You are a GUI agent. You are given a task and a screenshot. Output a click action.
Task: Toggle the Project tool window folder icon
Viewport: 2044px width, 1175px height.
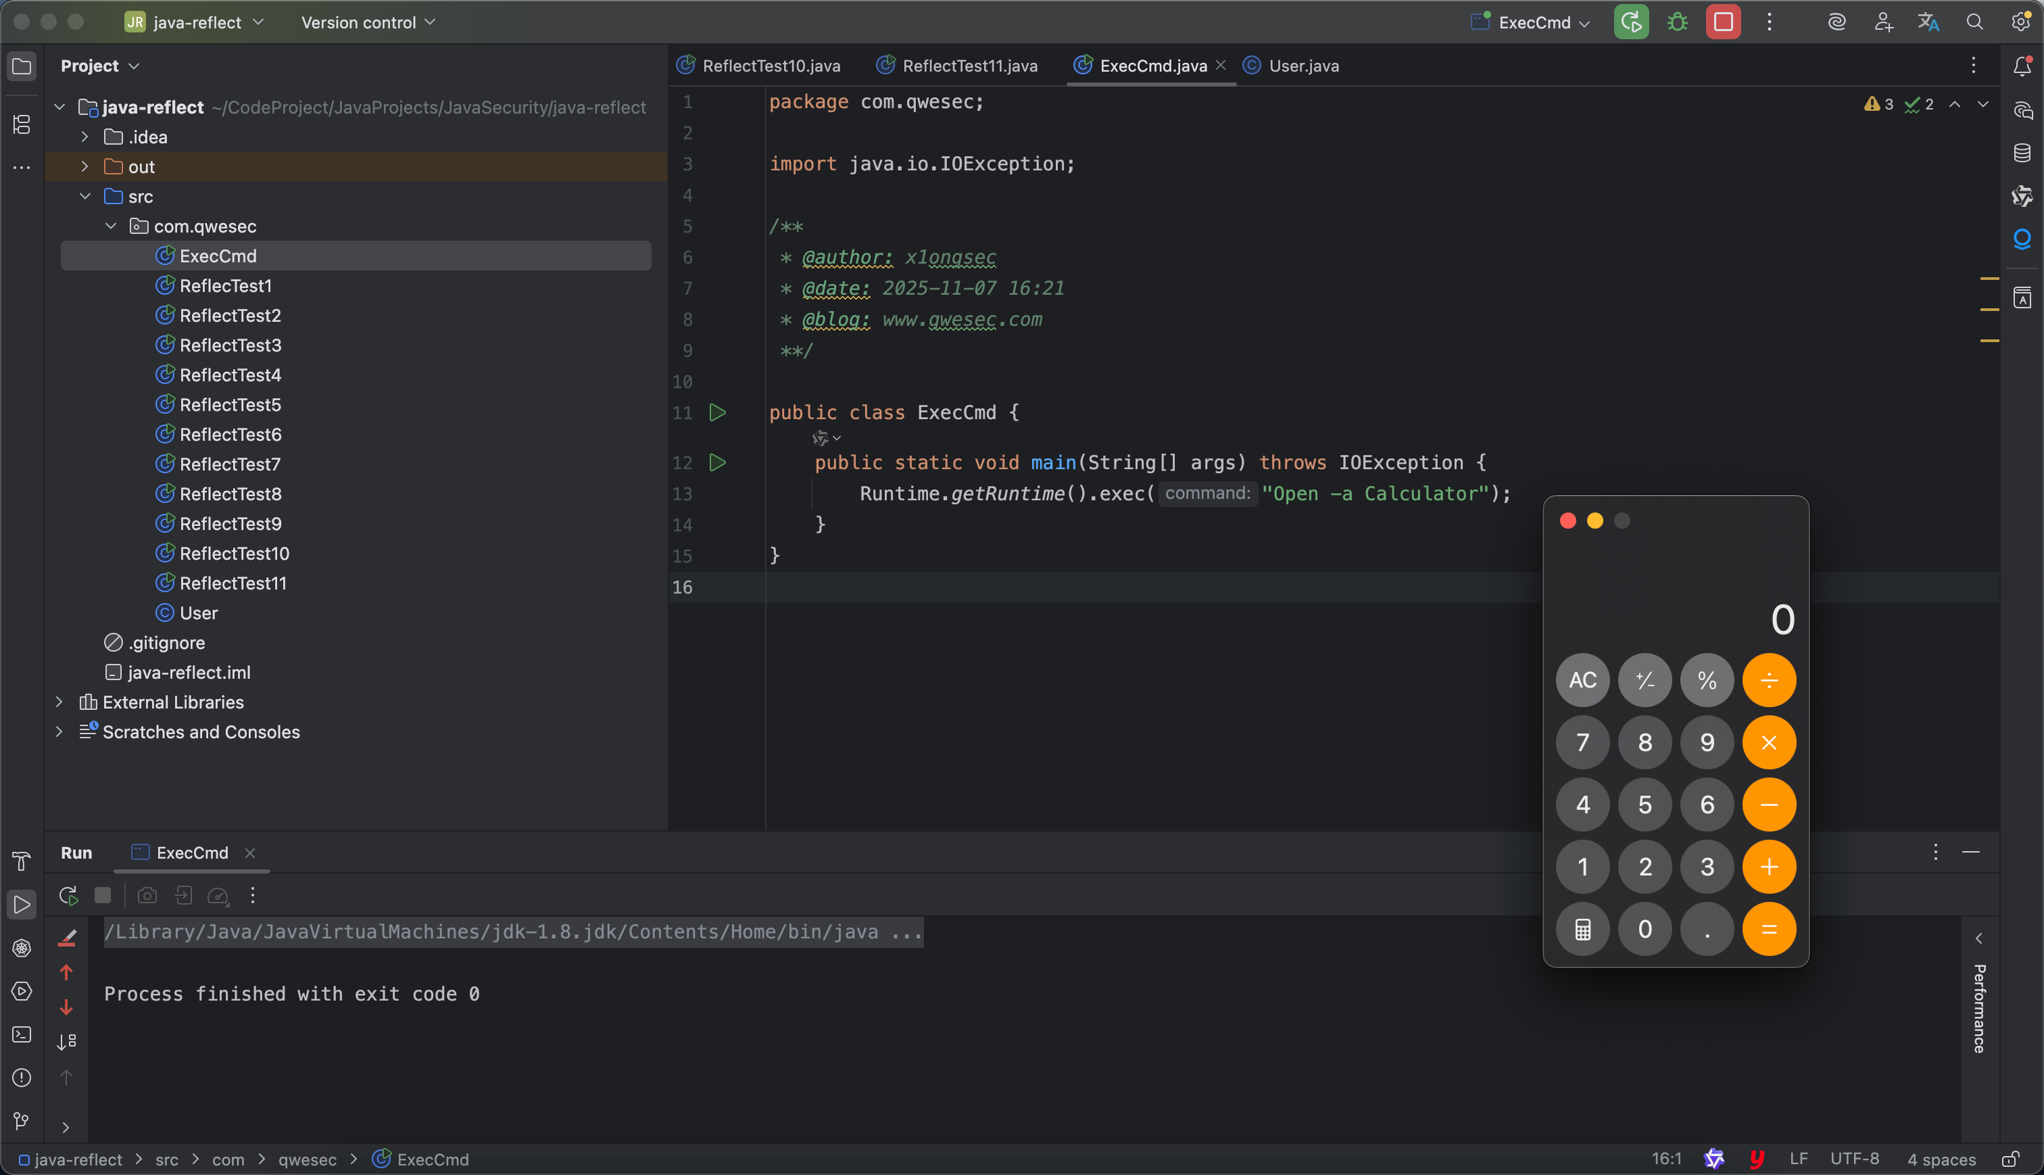click(x=22, y=66)
